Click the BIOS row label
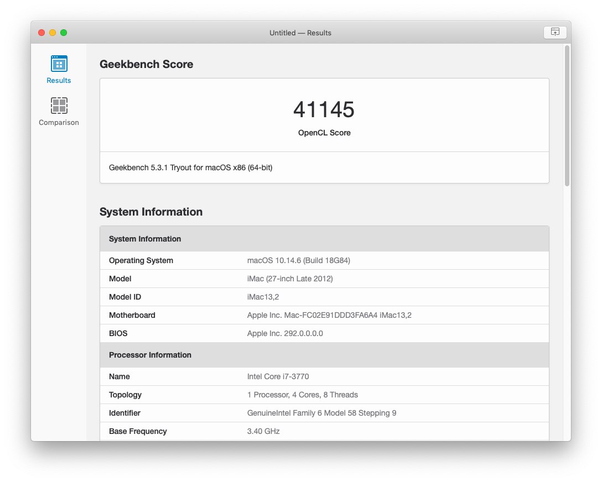 (118, 333)
